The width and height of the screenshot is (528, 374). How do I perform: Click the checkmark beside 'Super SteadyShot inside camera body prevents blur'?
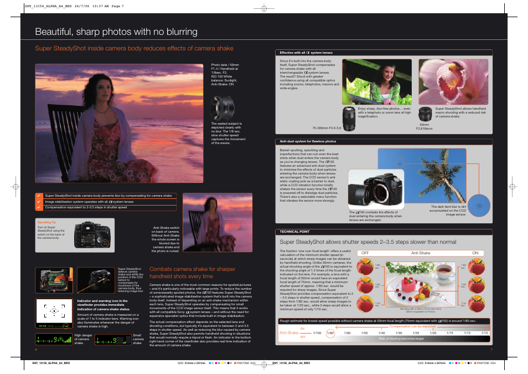39,196
